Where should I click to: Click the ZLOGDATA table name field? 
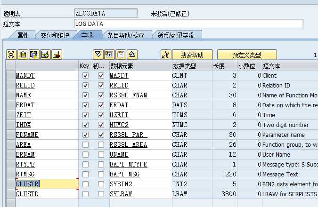[106, 13]
